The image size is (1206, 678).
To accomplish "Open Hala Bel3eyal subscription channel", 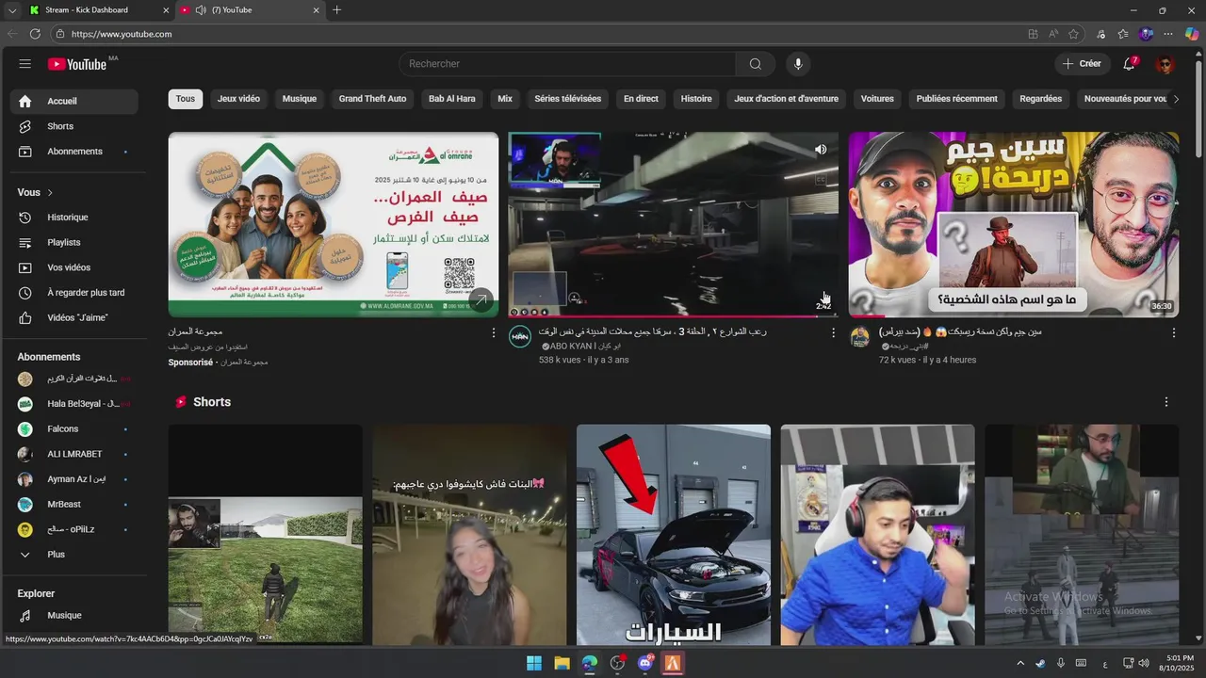I will coord(74,404).
